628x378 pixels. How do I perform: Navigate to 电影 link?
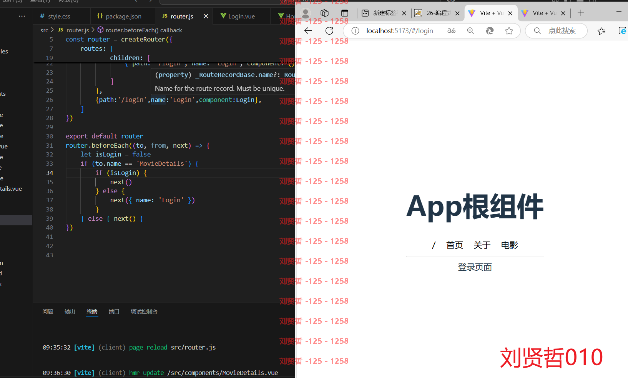(510, 245)
